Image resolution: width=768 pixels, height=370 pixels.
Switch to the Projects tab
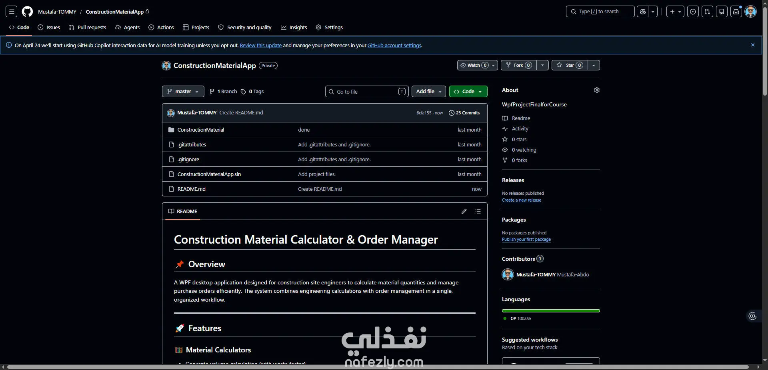[x=196, y=27]
